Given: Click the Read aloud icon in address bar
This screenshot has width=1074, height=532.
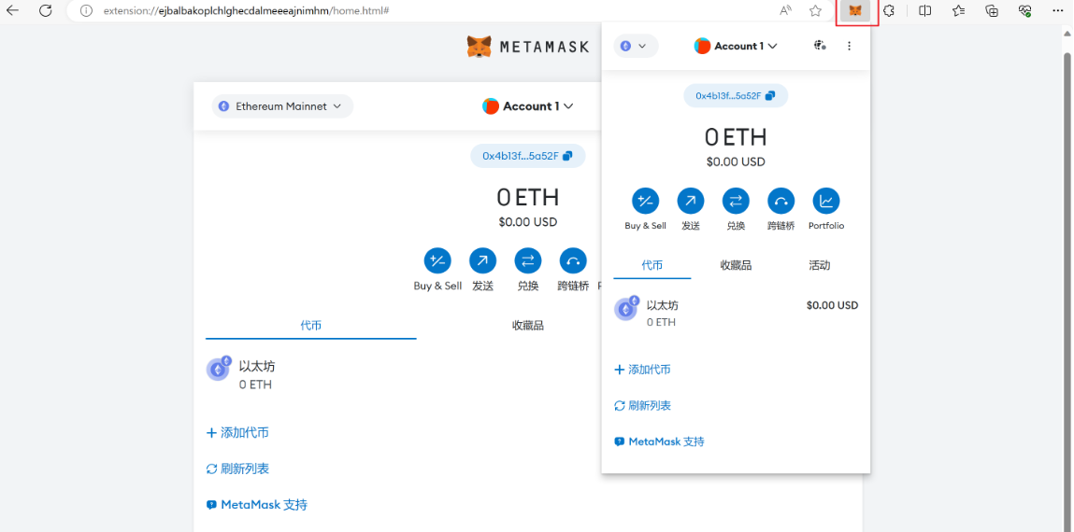Looking at the screenshot, I should click(x=785, y=11).
